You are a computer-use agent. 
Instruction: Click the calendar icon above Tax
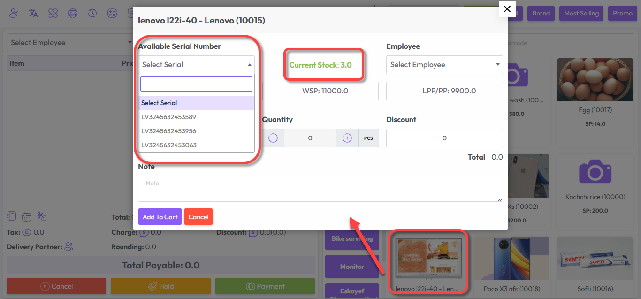click(x=27, y=217)
